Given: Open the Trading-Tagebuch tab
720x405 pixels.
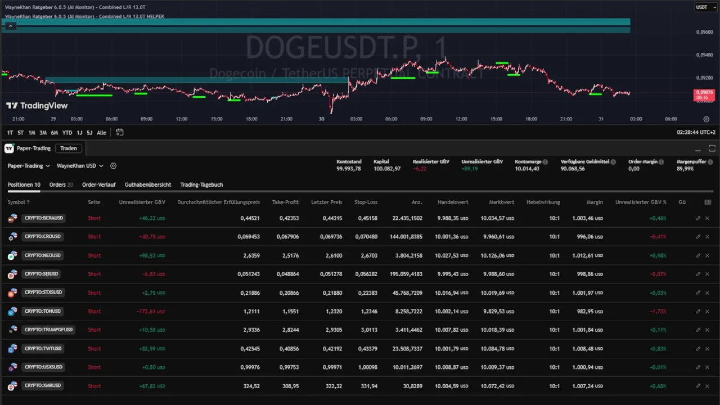Looking at the screenshot, I should pyautogui.click(x=201, y=184).
